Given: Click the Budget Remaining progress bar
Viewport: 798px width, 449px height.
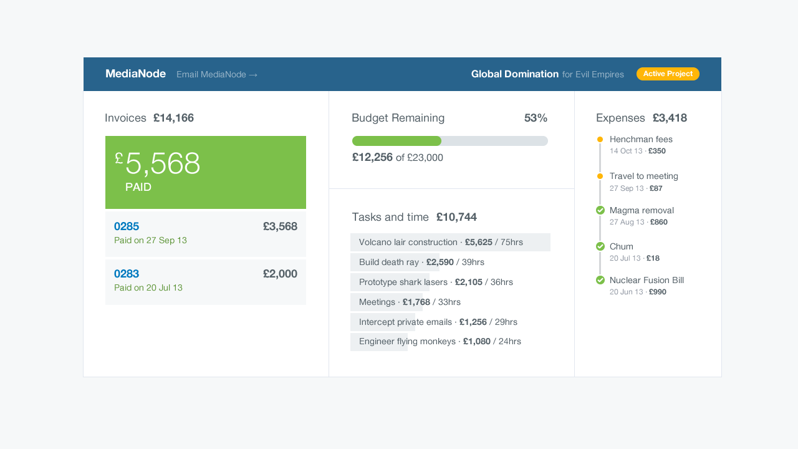Looking at the screenshot, I should 449,141.
